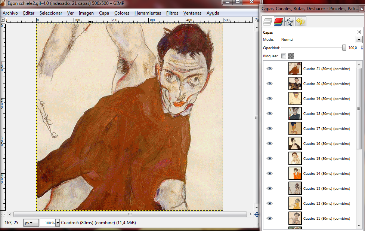Image resolution: width=365 pixels, height=231 pixels.
Task: Click the layers list scrollbar thumb
Action: pos(359,108)
